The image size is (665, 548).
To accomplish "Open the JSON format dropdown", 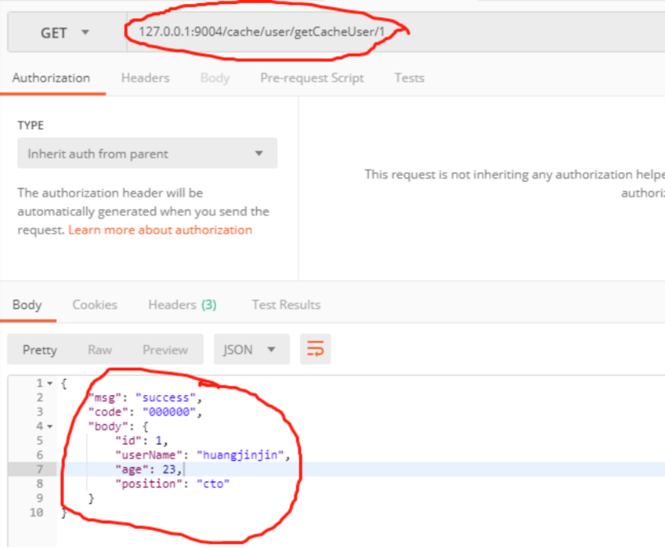I will (x=252, y=349).
